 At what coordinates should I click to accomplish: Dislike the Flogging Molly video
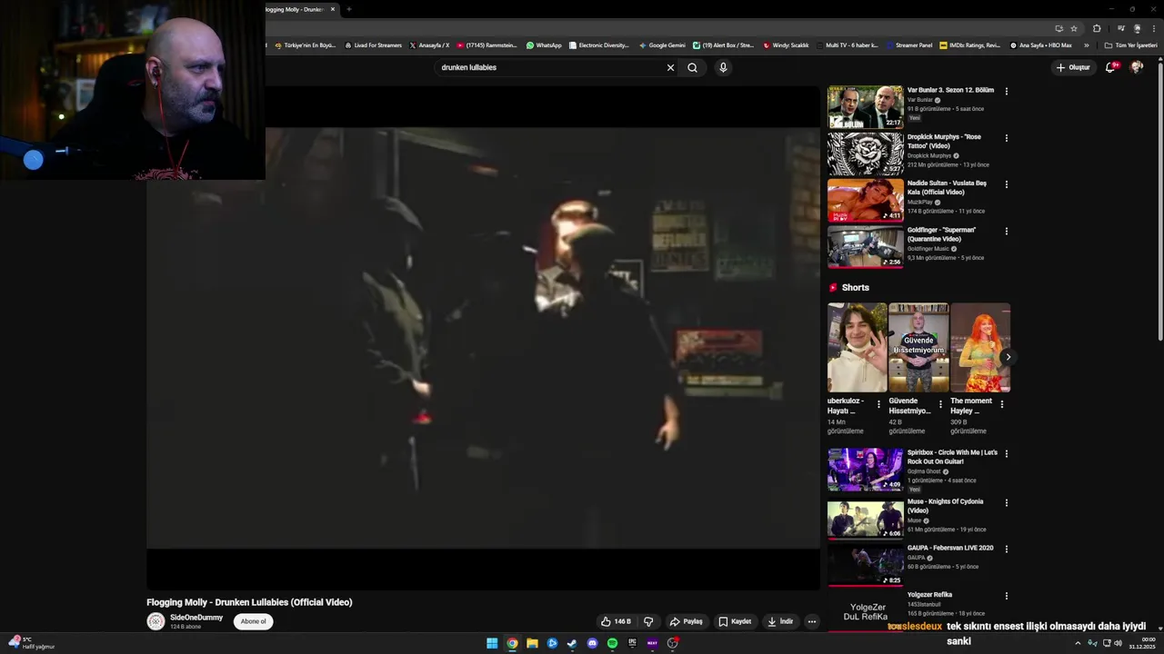coord(648,621)
